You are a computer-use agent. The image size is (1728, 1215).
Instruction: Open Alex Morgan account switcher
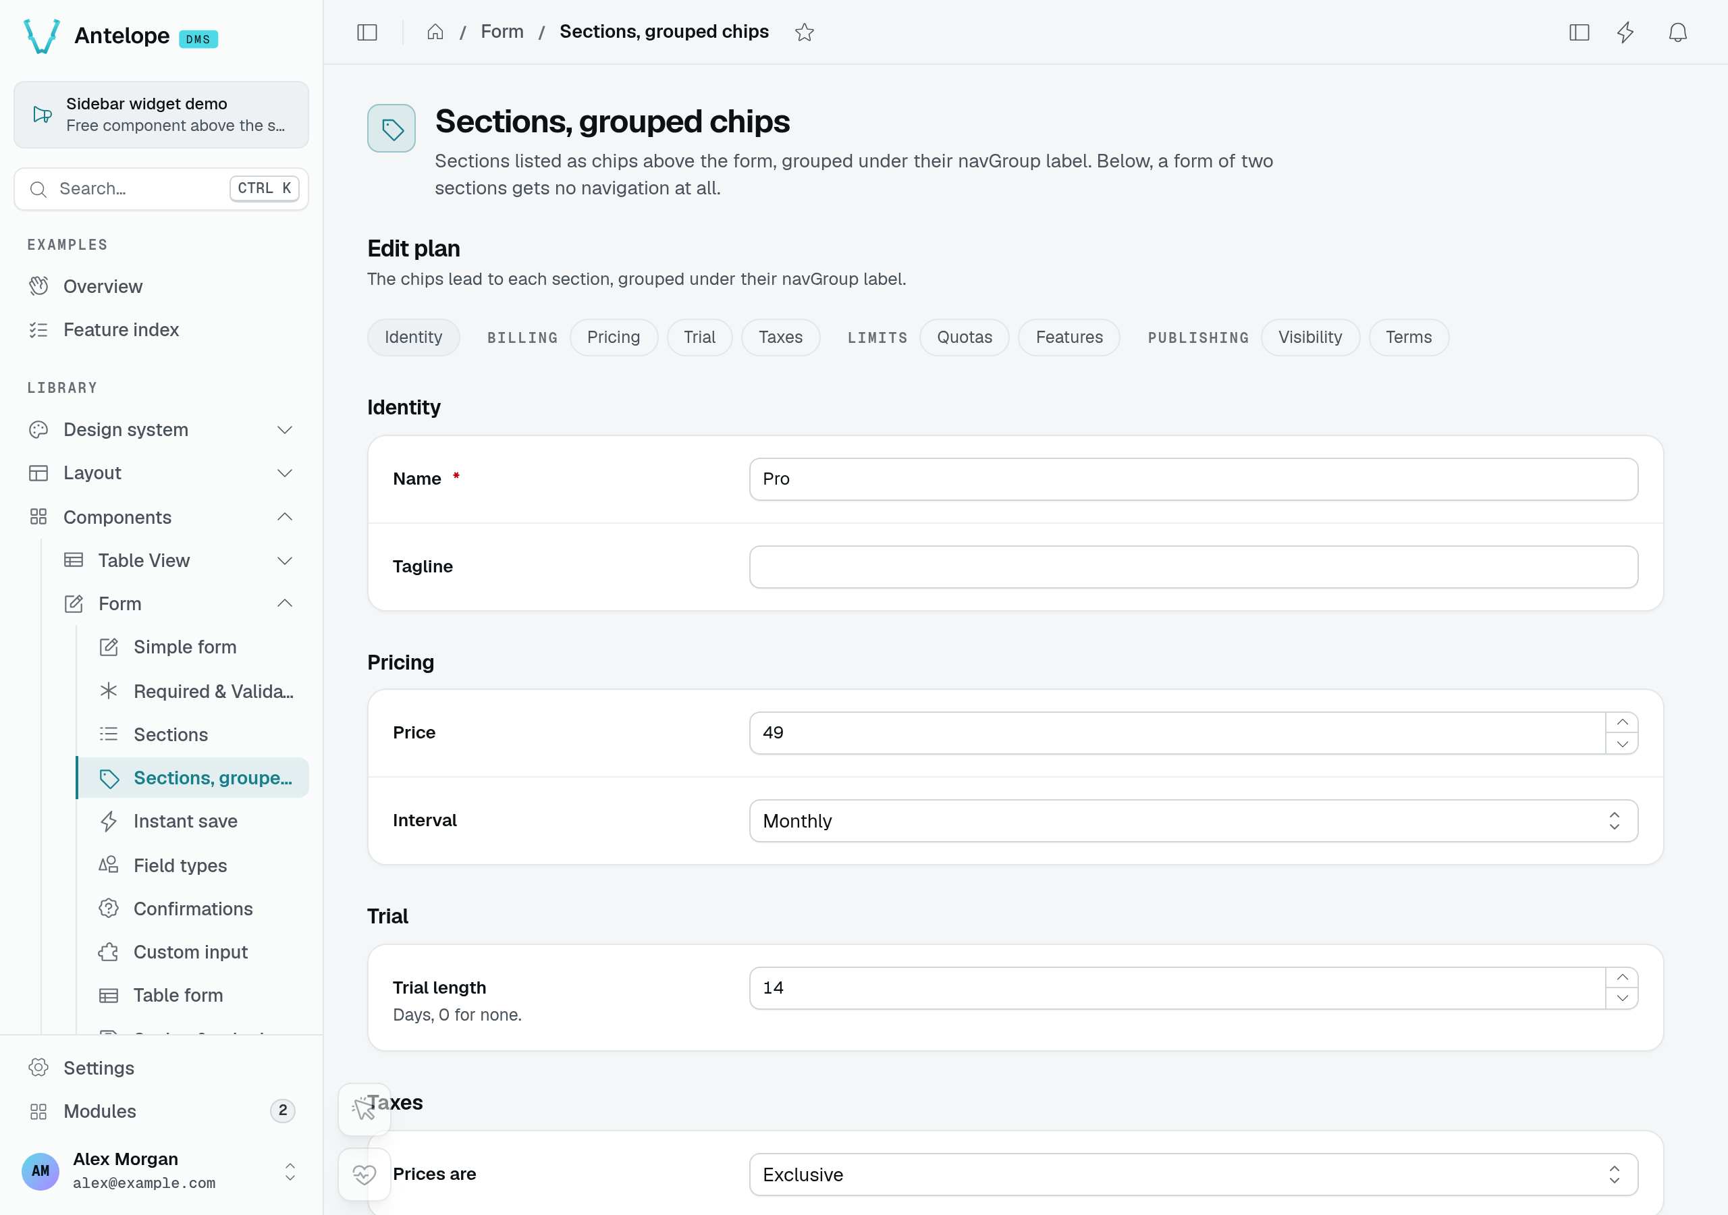click(161, 1170)
